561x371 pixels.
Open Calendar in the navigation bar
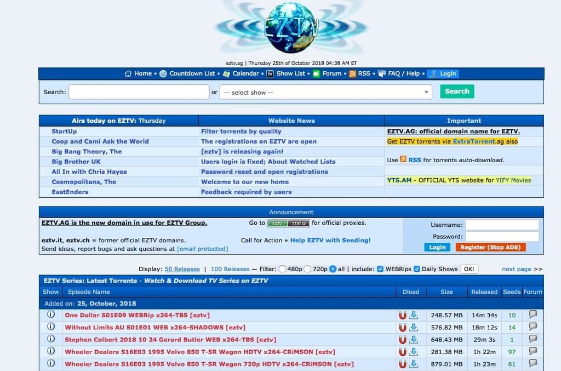point(245,73)
